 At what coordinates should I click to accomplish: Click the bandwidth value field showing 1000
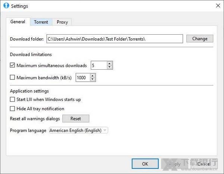pos(82,77)
